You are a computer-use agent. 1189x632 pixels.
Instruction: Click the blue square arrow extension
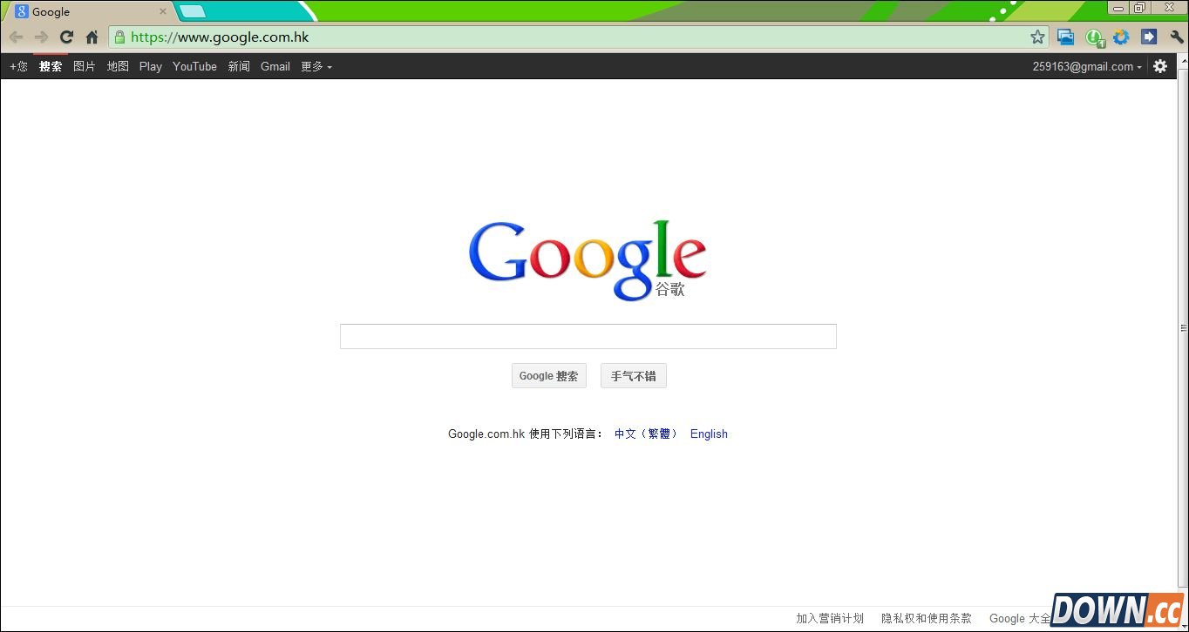1149,37
